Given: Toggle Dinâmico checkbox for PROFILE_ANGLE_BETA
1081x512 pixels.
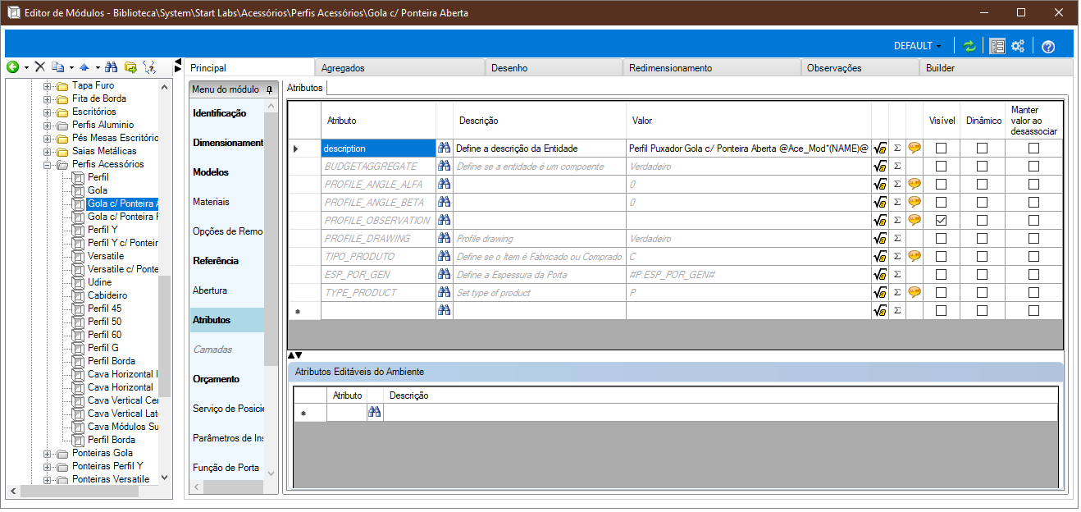Looking at the screenshot, I should [982, 203].
